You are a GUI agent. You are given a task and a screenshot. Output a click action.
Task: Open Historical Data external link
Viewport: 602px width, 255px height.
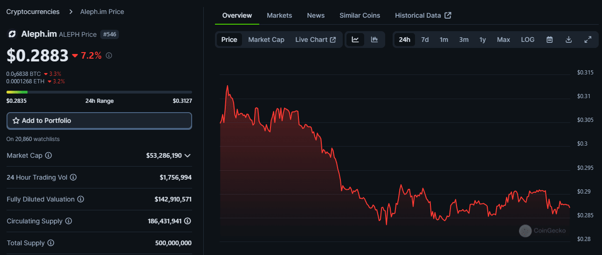click(422, 15)
